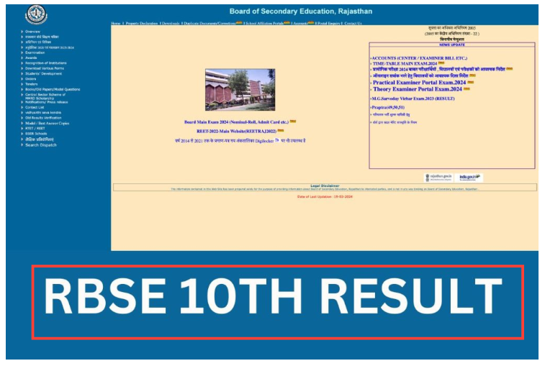Click the Board of Secondary Education, Rajasthan title
The image size is (545, 366).
(x=301, y=12)
